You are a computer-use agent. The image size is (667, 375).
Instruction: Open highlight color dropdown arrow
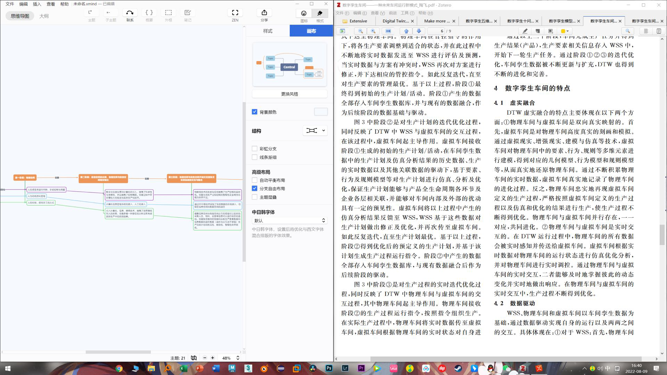(568, 31)
